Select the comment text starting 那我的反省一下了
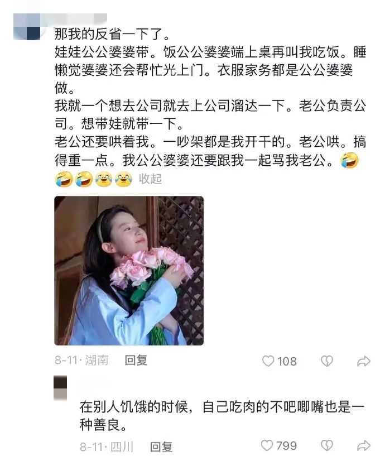This screenshot has height=456, width=385. [210, 106]
